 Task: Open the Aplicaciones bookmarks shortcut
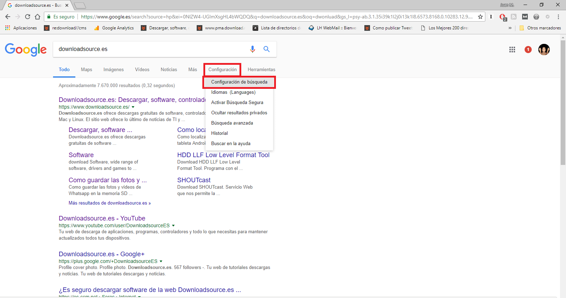(21, 28)
